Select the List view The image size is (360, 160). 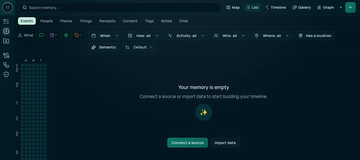point(252,8)
